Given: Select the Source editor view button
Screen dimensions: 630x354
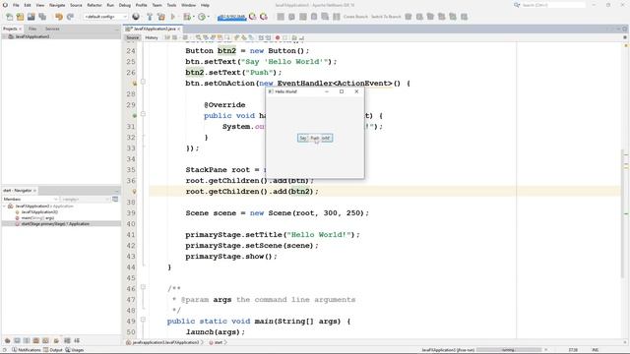Looking at the screenshot, I should pyautogui.click(x=132, y=37).
